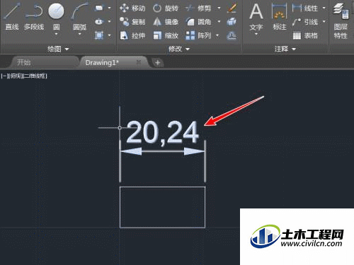Screen dimensions: 354x265
Task: Click the Copy (复制) tool
Action: 132,22
